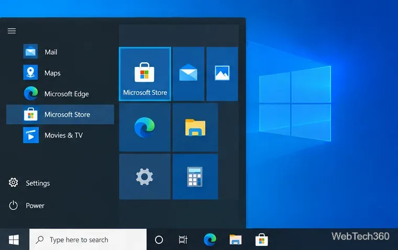Launch Edge from the taskbar
The height and width of the screenshot is (250, 398).
(210, 240)
